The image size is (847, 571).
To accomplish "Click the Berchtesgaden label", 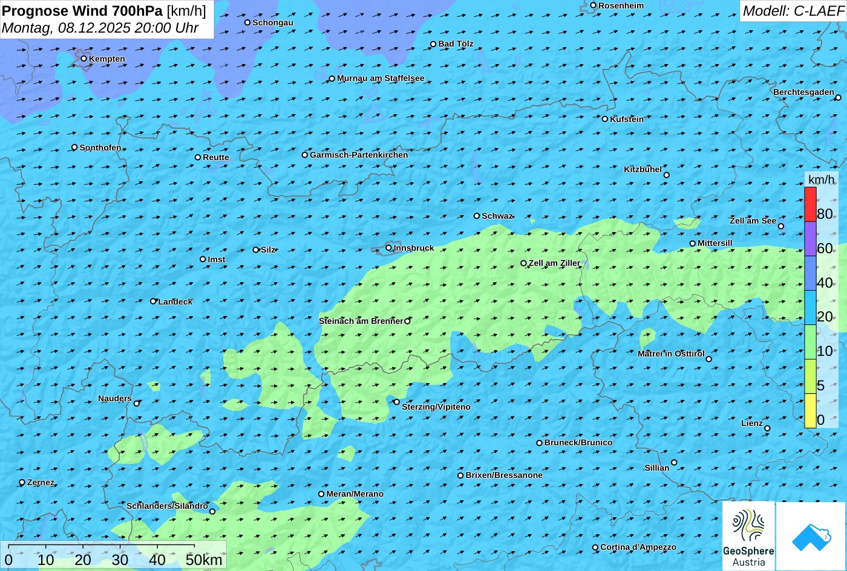I will coord(803,92).
